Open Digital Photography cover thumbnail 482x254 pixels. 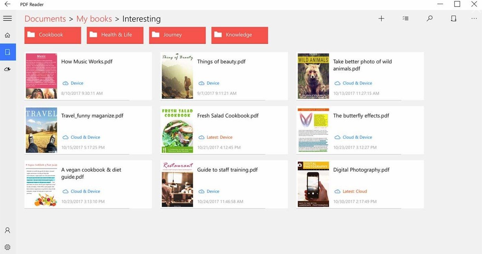(x=313, y=184)
